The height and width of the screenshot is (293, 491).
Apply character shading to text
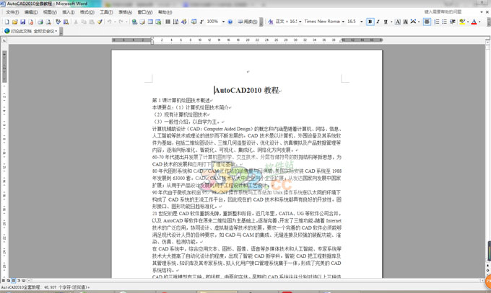coord(405,22)
